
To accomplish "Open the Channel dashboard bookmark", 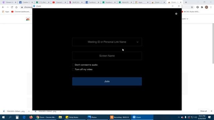I will coord(21,12).
